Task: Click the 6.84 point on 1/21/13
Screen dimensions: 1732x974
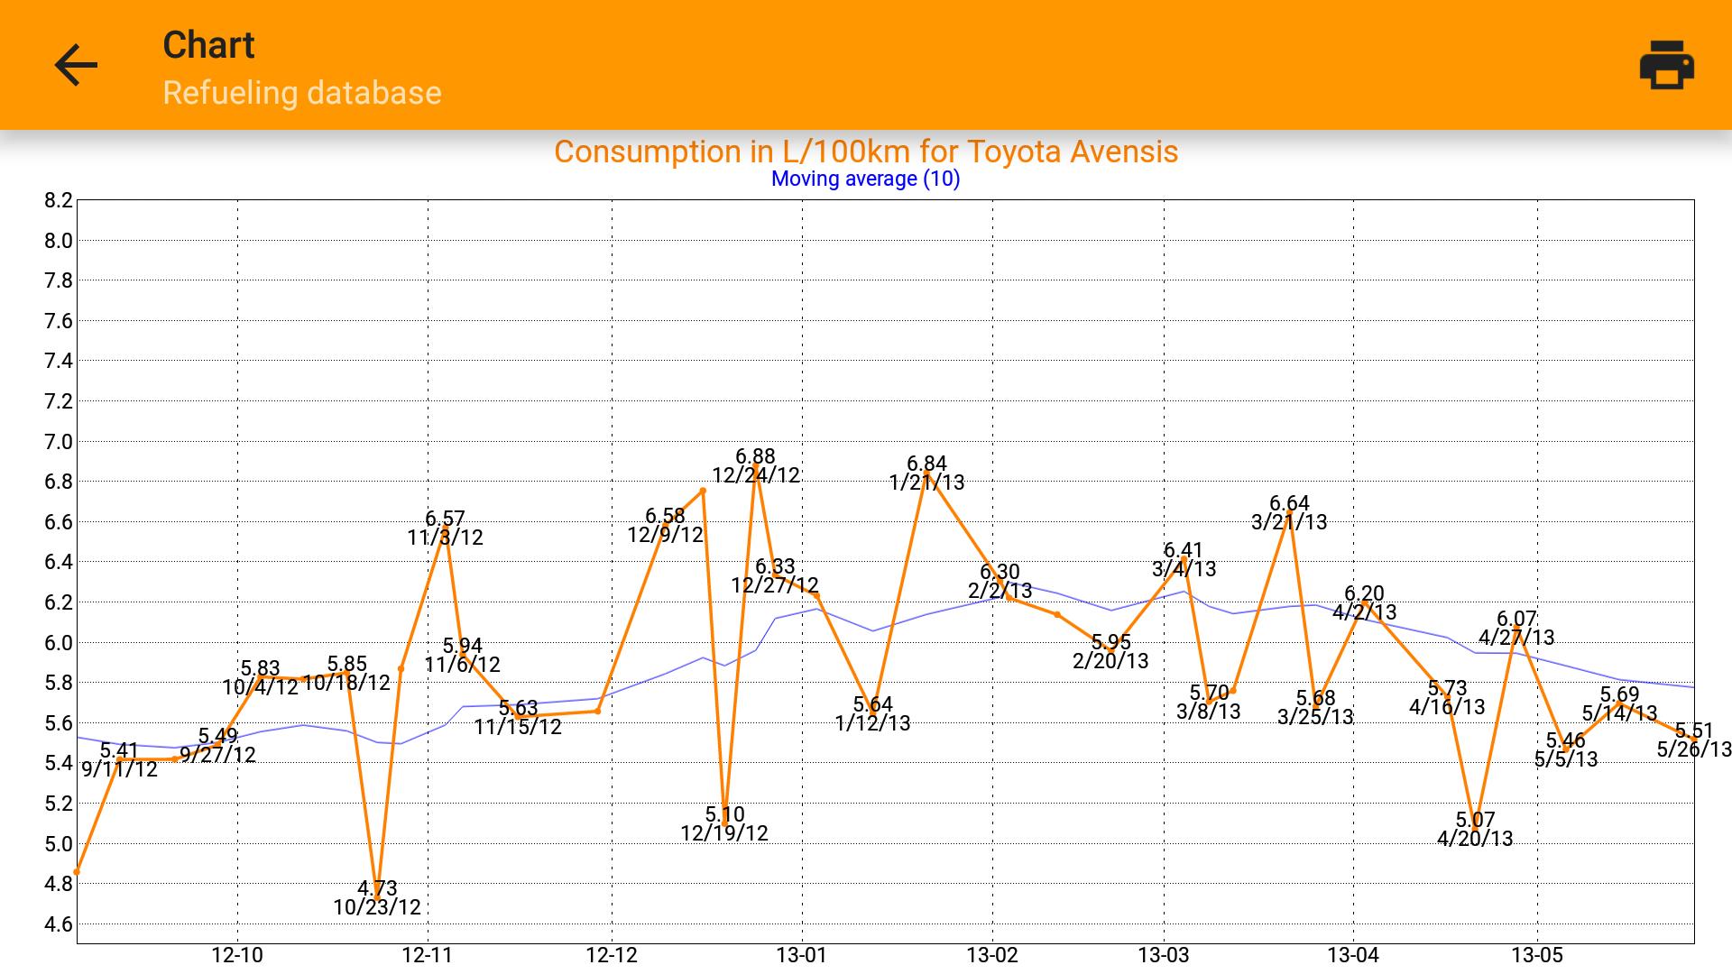Action: 926,473
